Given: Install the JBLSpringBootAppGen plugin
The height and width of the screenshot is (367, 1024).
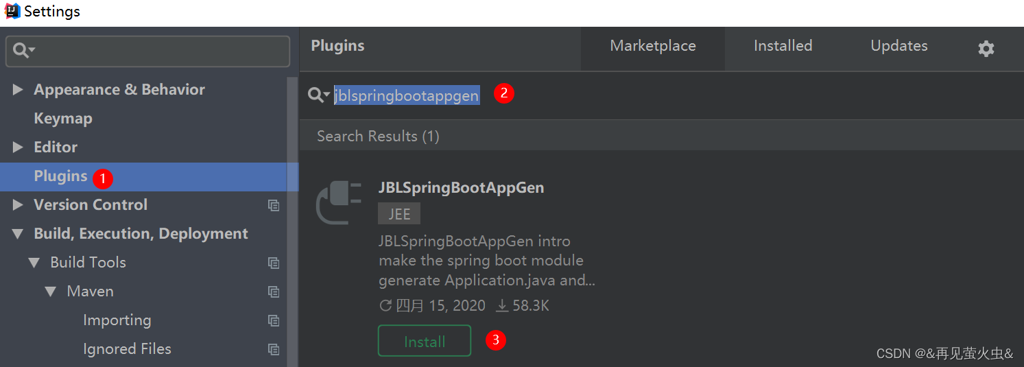Looking at the screenshot, I should [x=425, y=341].
